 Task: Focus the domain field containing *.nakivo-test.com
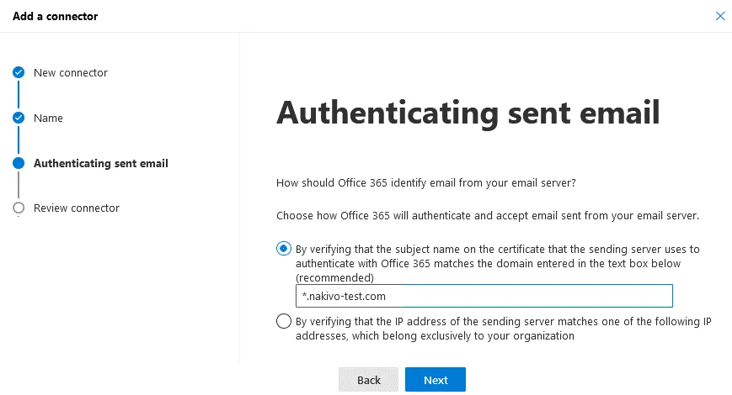[484, 296]
